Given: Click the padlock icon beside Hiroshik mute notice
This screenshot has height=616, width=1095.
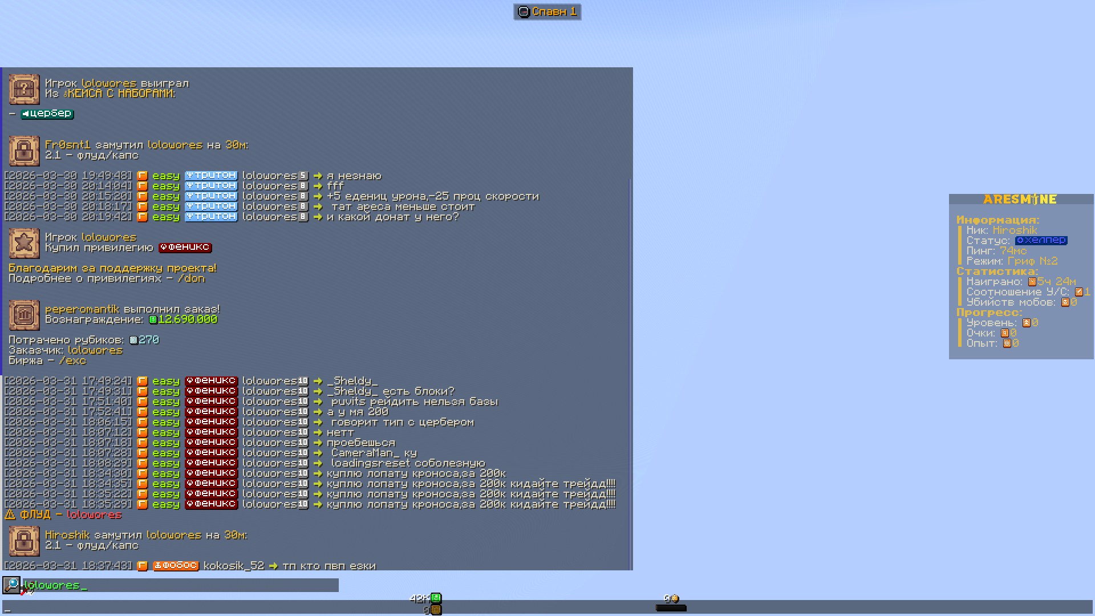Looking at the screenshot, I should [24, 541].
